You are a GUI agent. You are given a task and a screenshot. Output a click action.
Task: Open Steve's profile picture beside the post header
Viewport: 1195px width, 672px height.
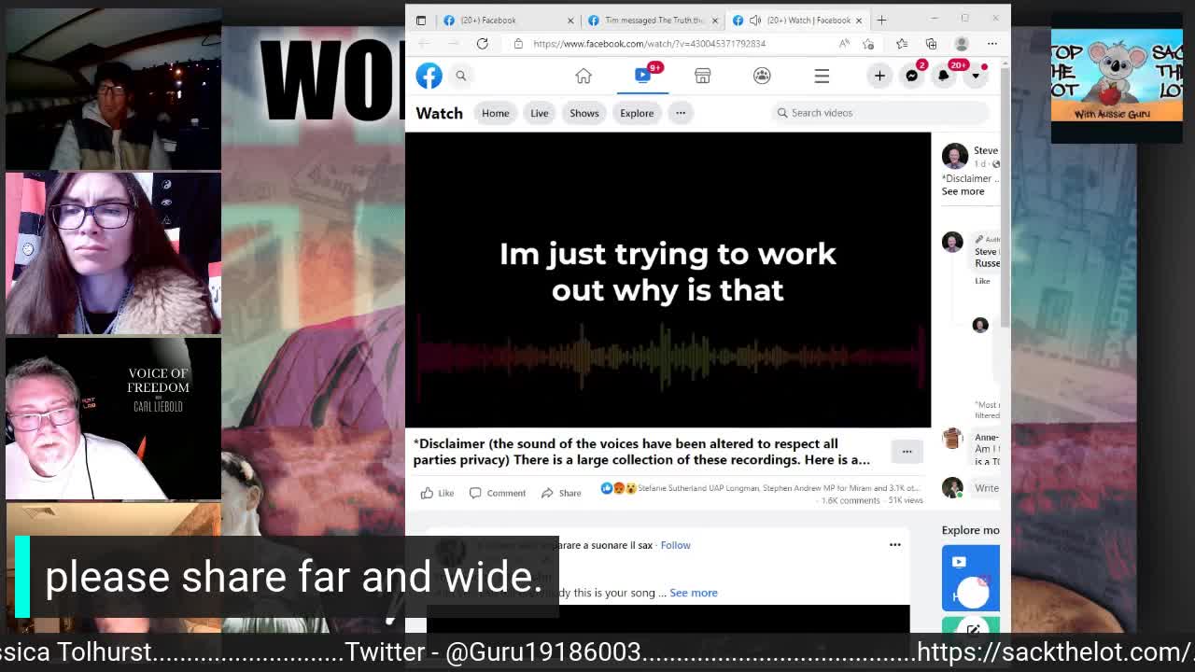click(x=954, y=155)
